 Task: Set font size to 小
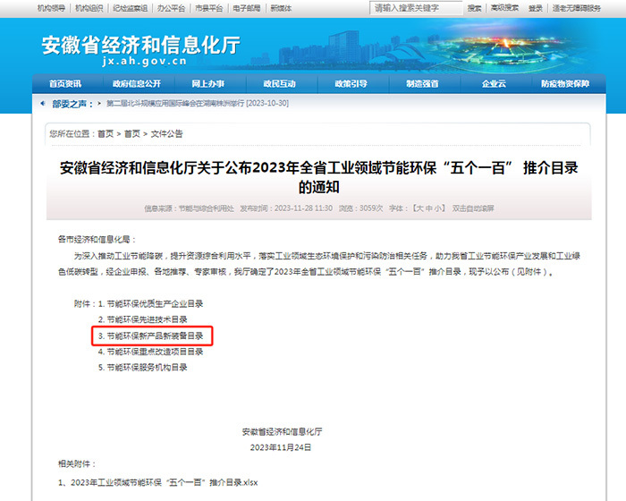(x=437, y=208)
